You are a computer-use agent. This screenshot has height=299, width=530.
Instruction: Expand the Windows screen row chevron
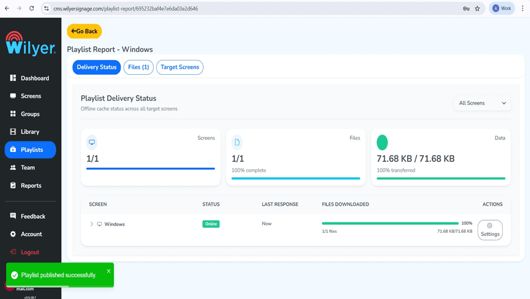(91, 224)
